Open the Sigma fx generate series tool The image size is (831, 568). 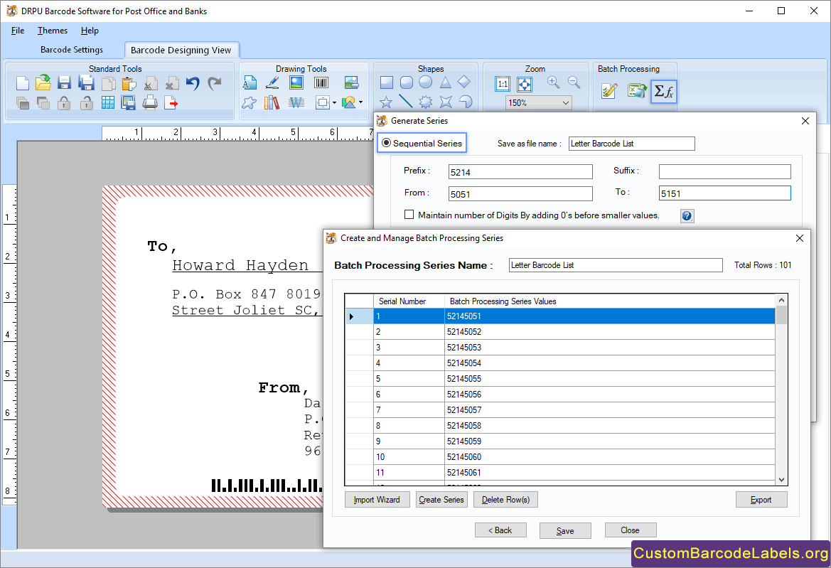(664, 91)
